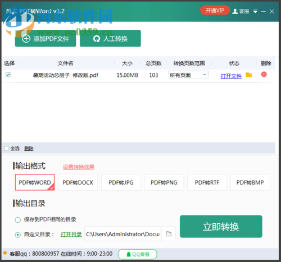Click the 打开目录 link
Screen dimensions: 281x262
point(71,235)
